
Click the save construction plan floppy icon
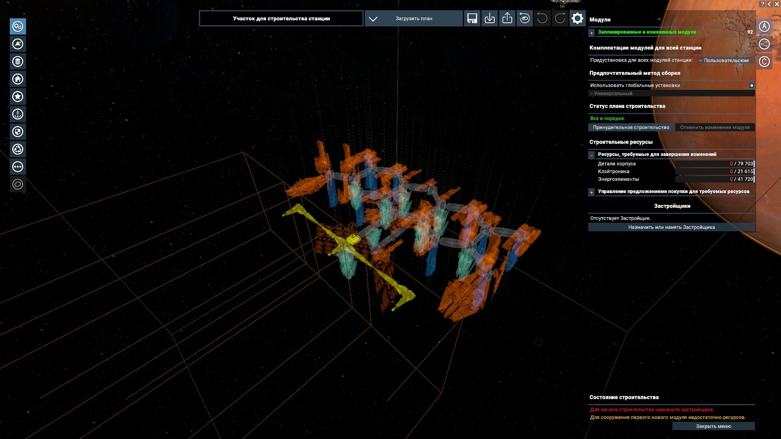pos(472,19)
